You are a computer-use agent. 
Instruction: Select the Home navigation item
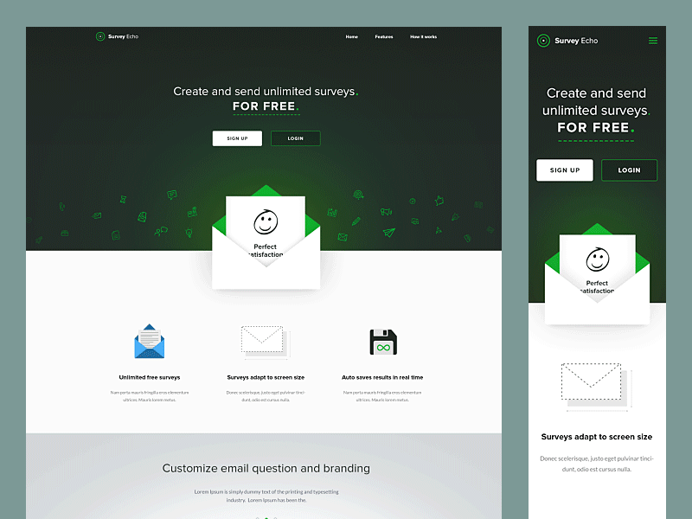352,36
